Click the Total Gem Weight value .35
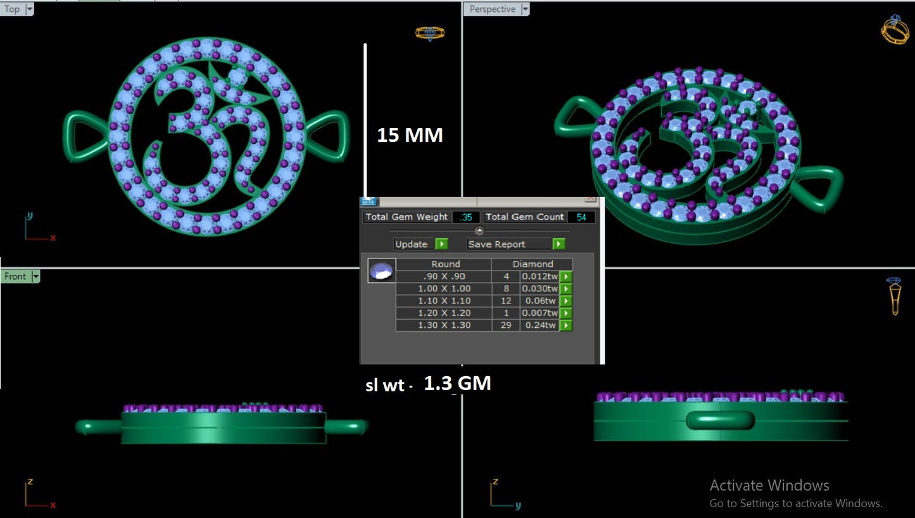 click(x=466, y=217)
